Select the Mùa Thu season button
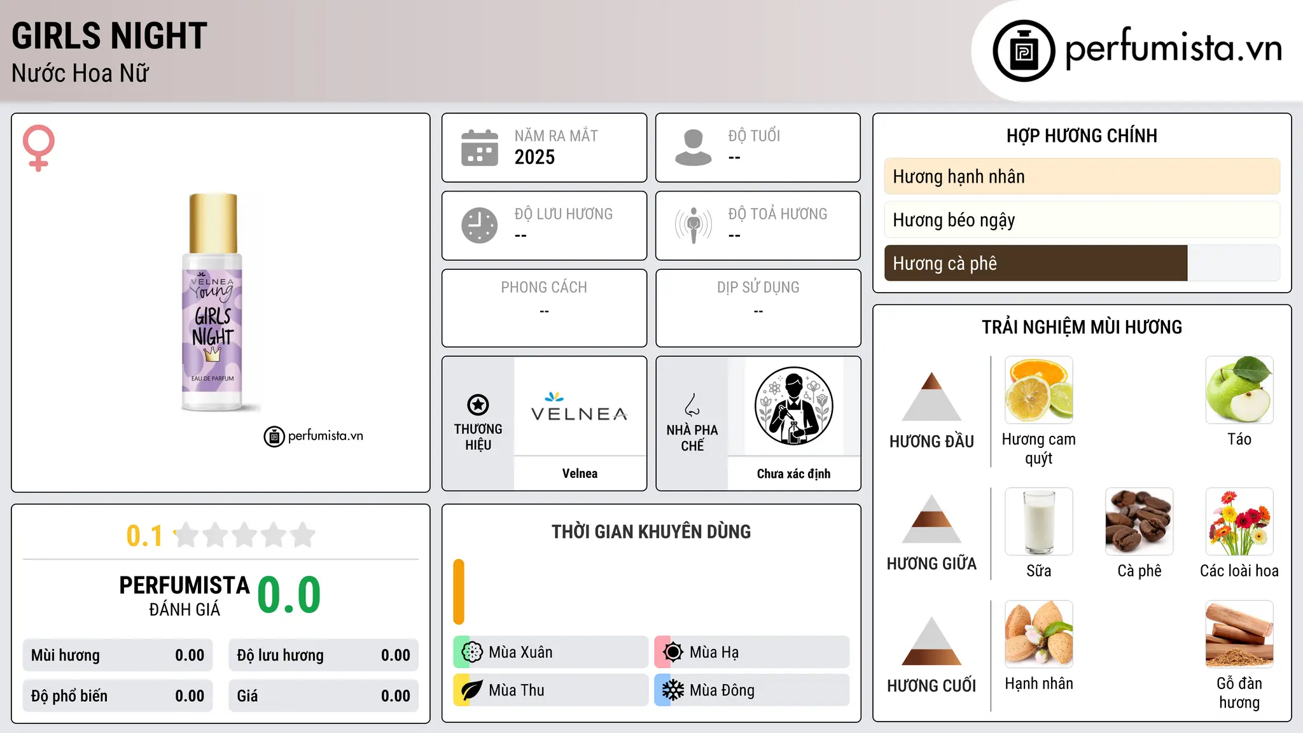Viewport: 1303px width, 733px height. pyautogui.click(x=551, y=690)
